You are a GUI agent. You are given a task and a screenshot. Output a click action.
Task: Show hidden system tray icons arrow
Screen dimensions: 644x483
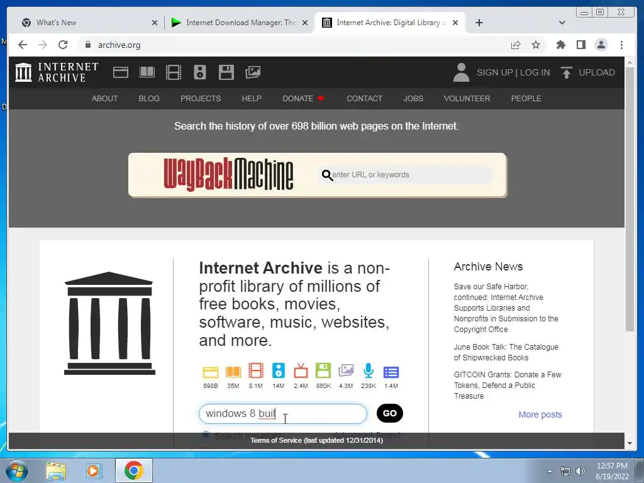click(x=550, y=471)
